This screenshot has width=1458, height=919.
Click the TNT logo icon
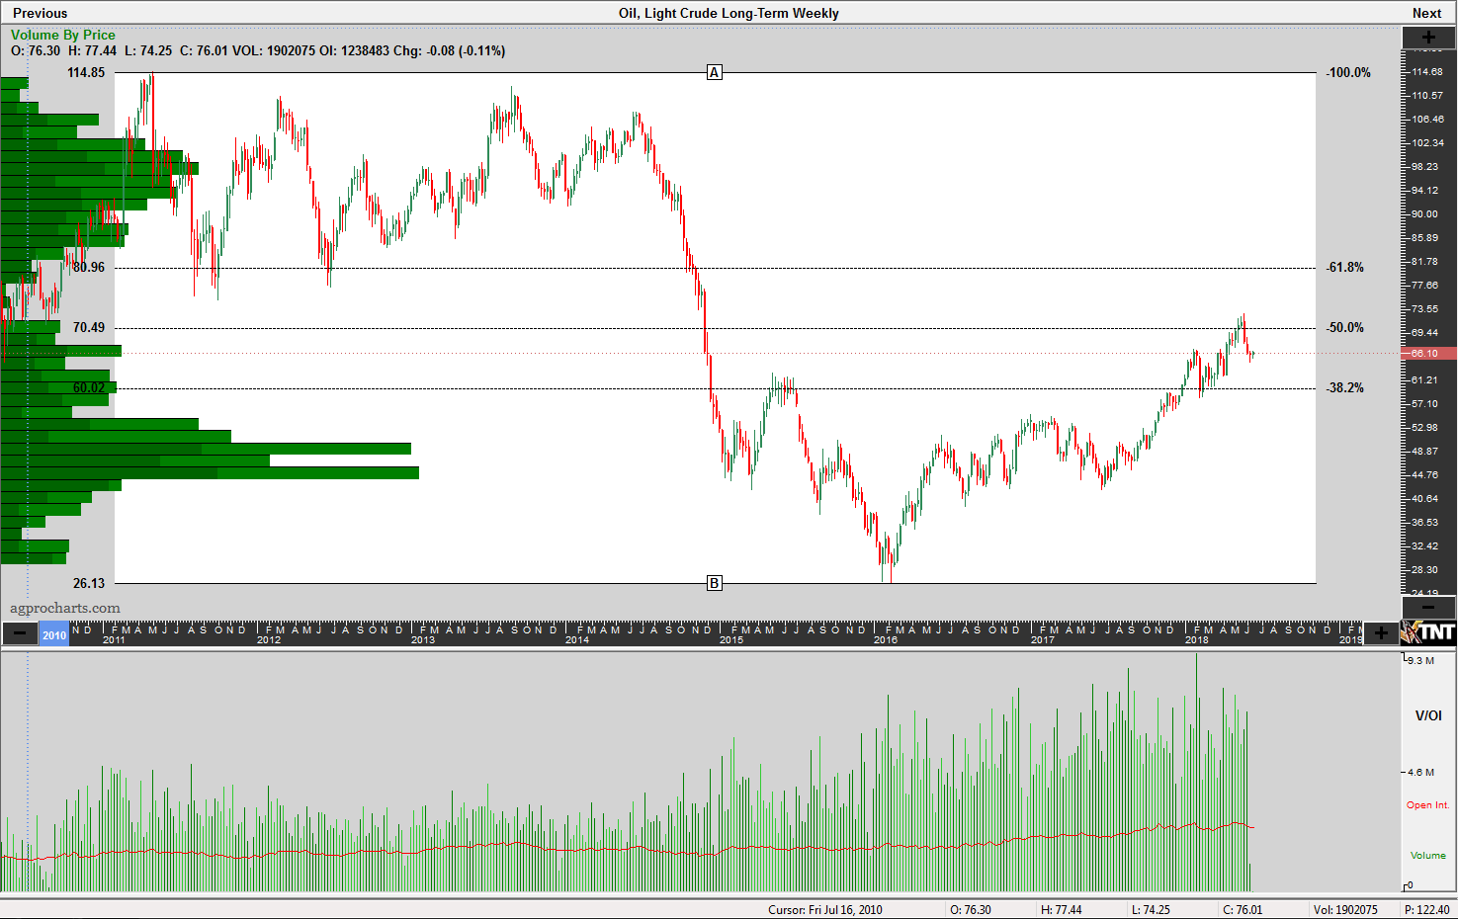tap(1429, 632)
